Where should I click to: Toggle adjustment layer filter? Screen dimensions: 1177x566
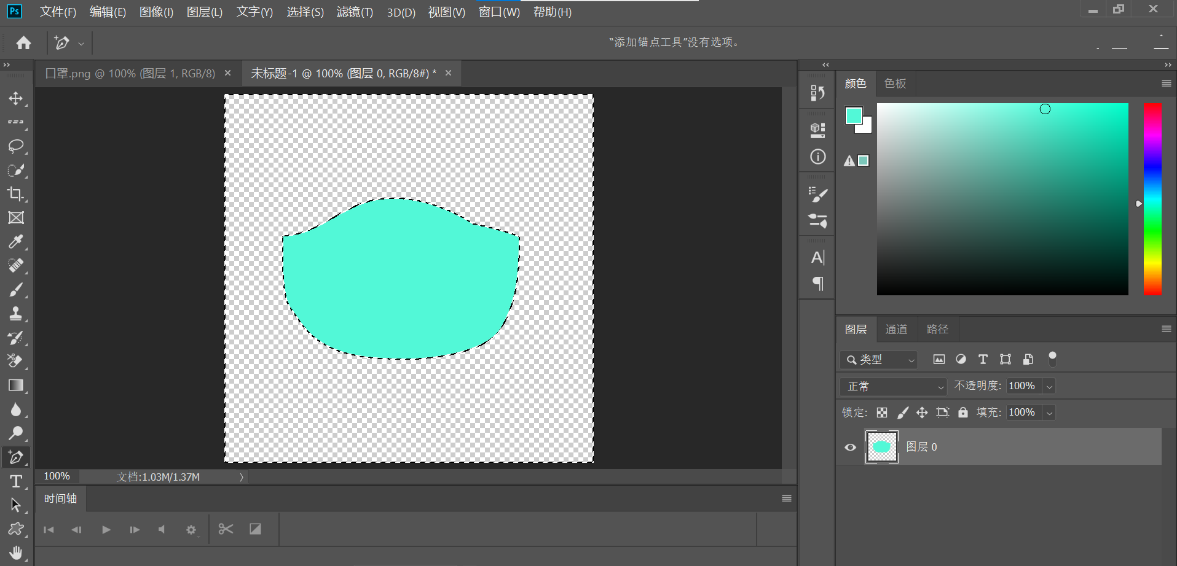(961, 360)
